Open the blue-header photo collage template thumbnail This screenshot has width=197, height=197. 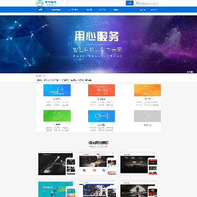pyautogui.click(x=98, y=189)
